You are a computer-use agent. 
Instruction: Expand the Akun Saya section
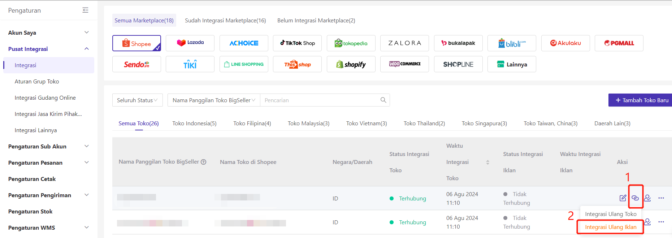tap(87, 33)
